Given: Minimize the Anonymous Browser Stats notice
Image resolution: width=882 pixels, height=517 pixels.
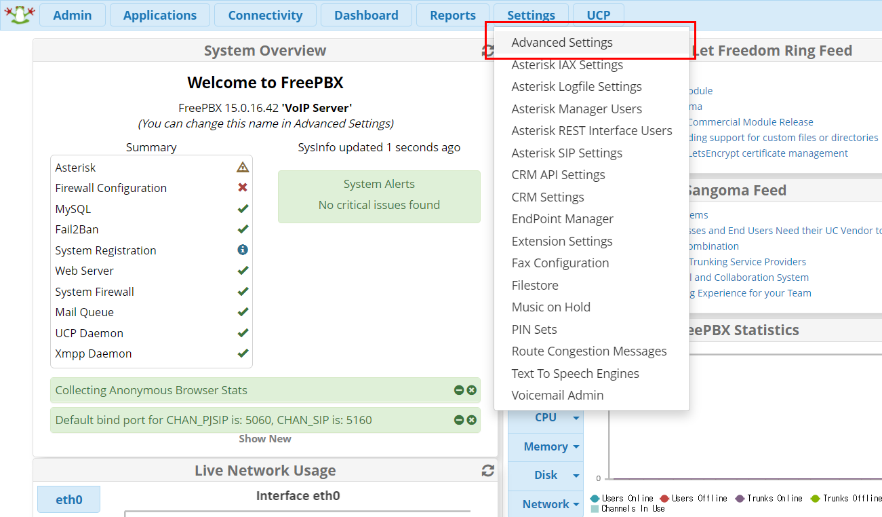Looking at the screenshot, I should click(x=459, y=390).
